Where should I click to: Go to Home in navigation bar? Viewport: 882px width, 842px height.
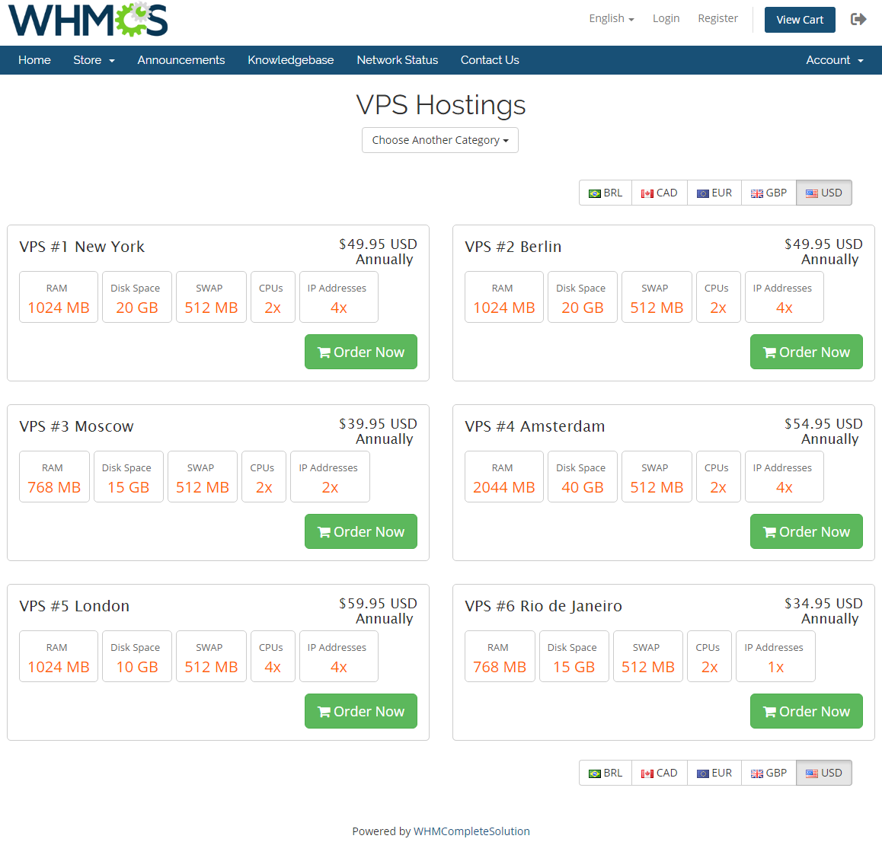(x=34, y=60)
